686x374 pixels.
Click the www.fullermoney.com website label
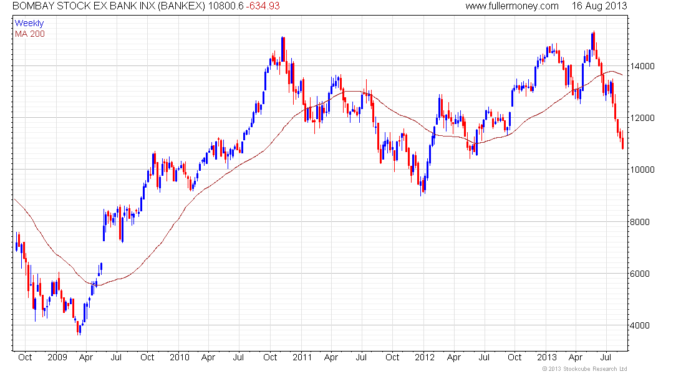click(x=512, y=6)
